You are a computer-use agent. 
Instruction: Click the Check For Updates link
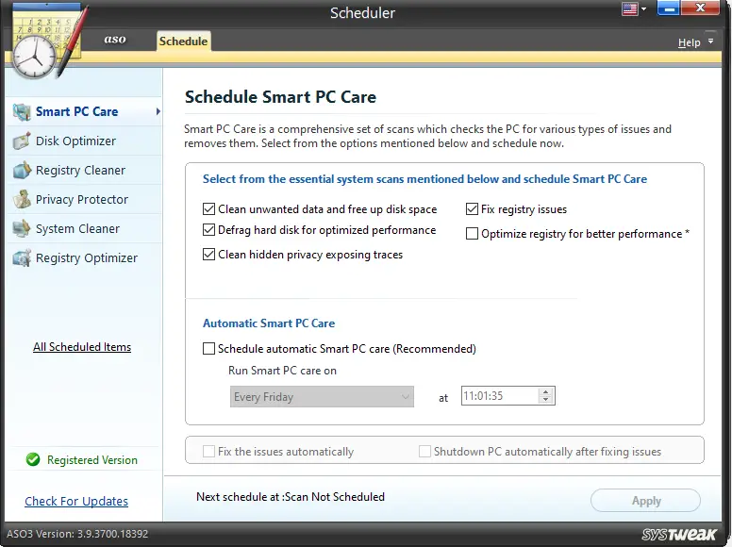coord(76,502)
